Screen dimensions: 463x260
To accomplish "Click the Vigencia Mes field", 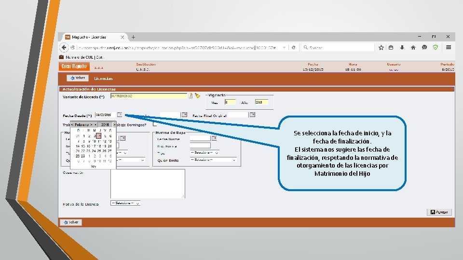I will [x=230, y=102].
